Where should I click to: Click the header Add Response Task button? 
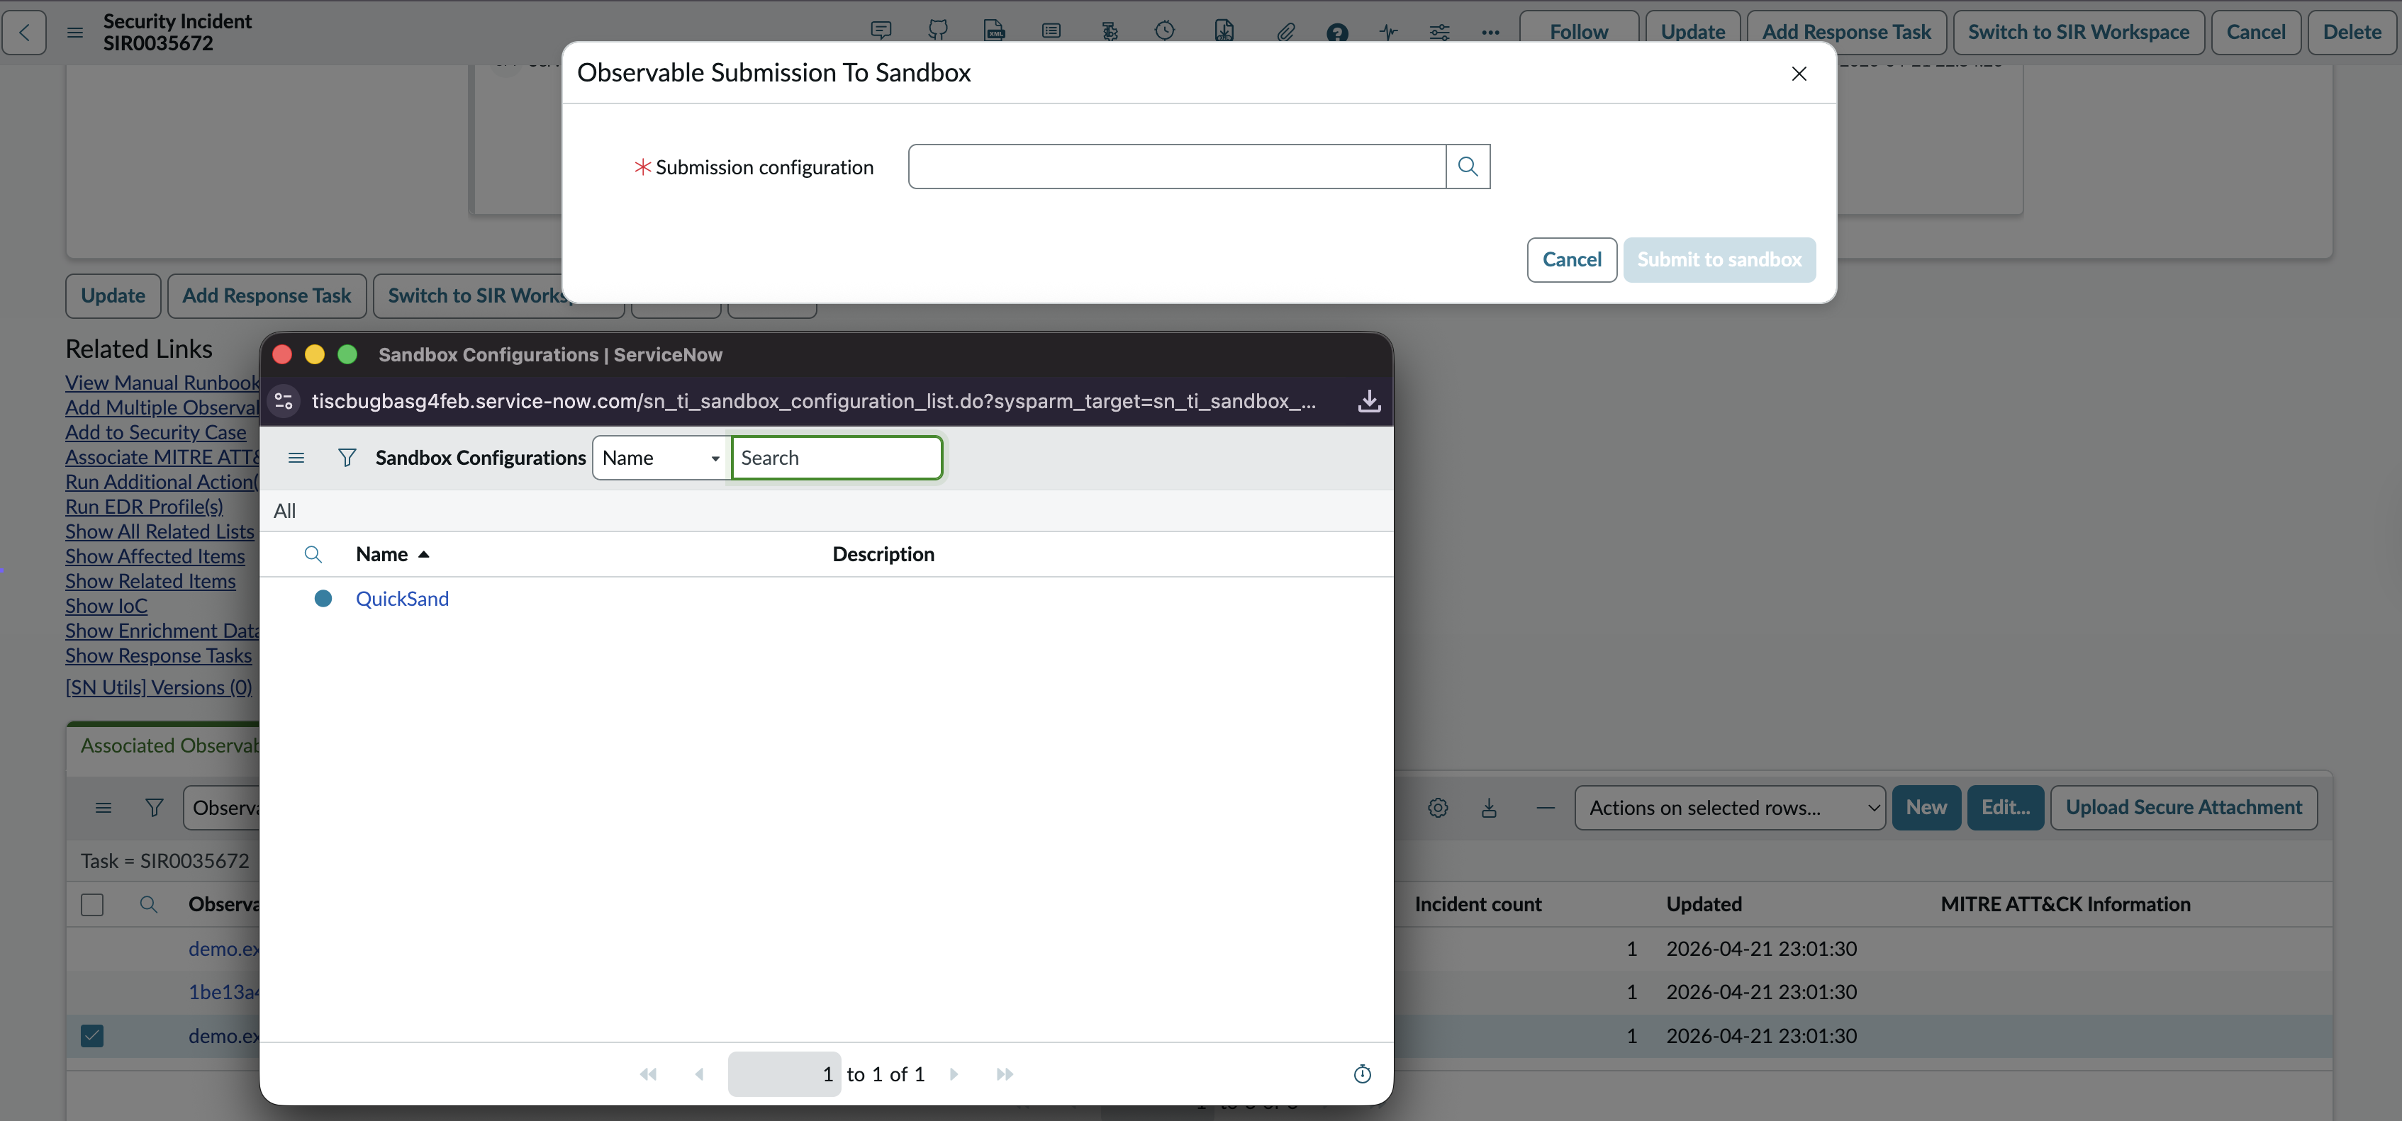pos(1846,32)
